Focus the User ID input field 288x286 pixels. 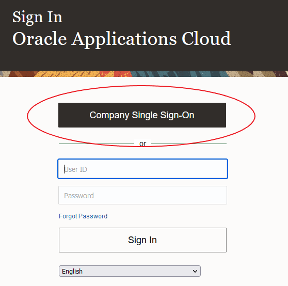(143, 169)
